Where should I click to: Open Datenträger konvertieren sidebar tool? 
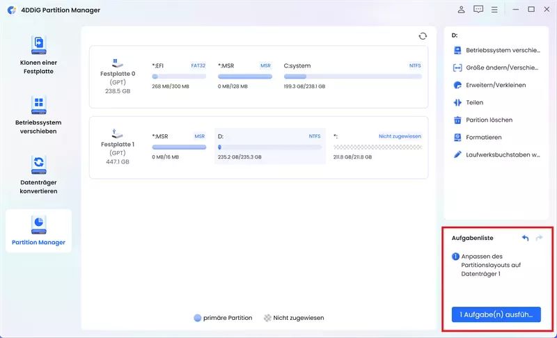[38, 175]
